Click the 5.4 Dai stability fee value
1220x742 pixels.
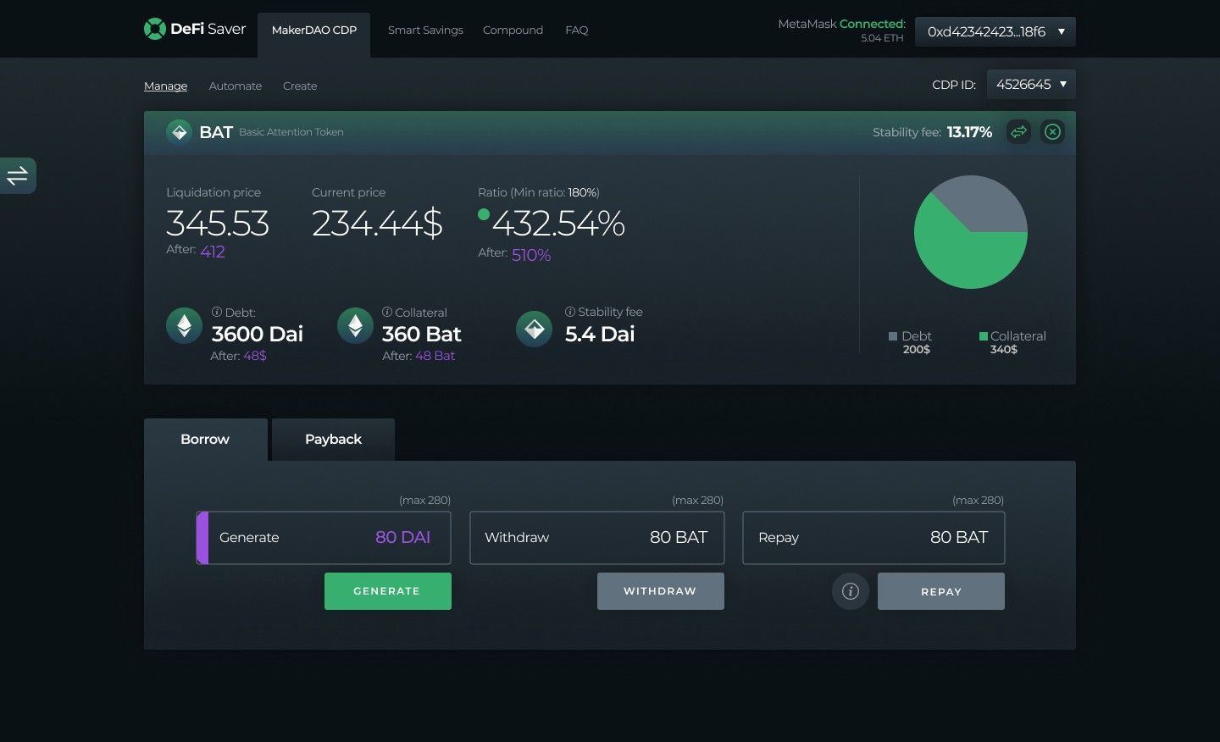(x=600, y=334)
